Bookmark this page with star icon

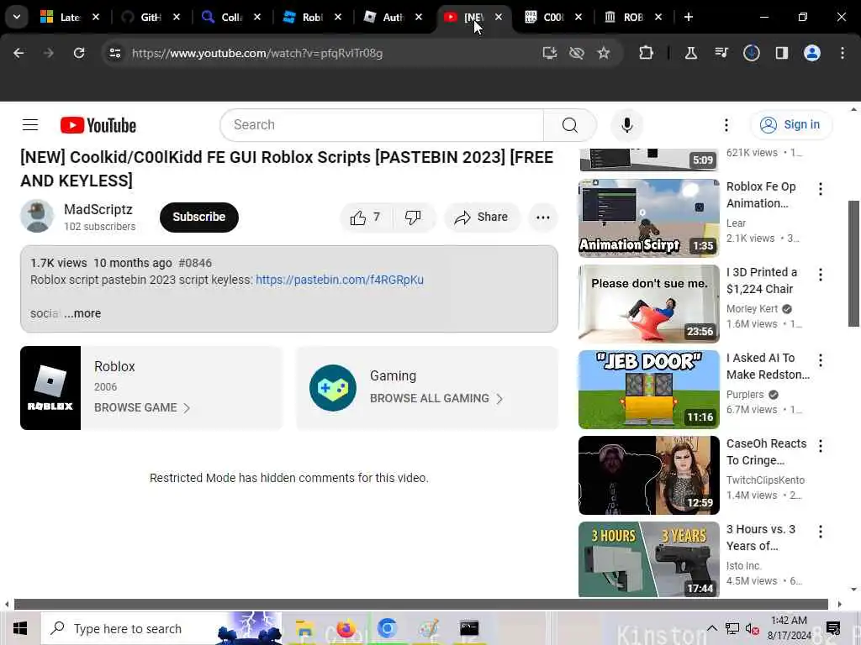point(604,53)
